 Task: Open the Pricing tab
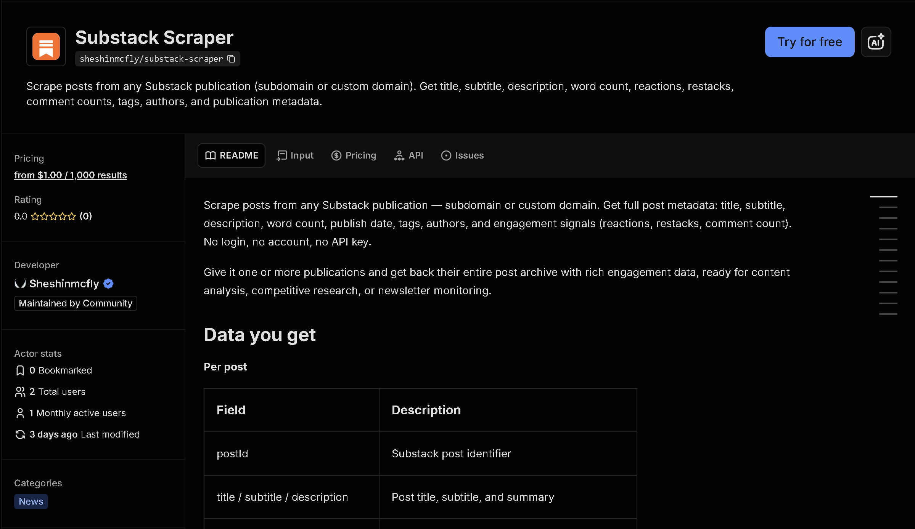pyautogui.click(x=354, y=155)
